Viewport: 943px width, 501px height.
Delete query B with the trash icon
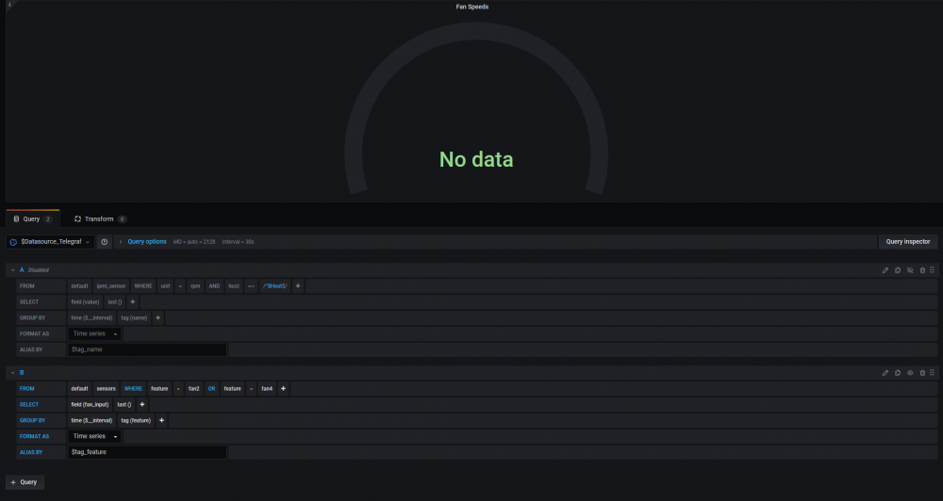click(922, 373)
